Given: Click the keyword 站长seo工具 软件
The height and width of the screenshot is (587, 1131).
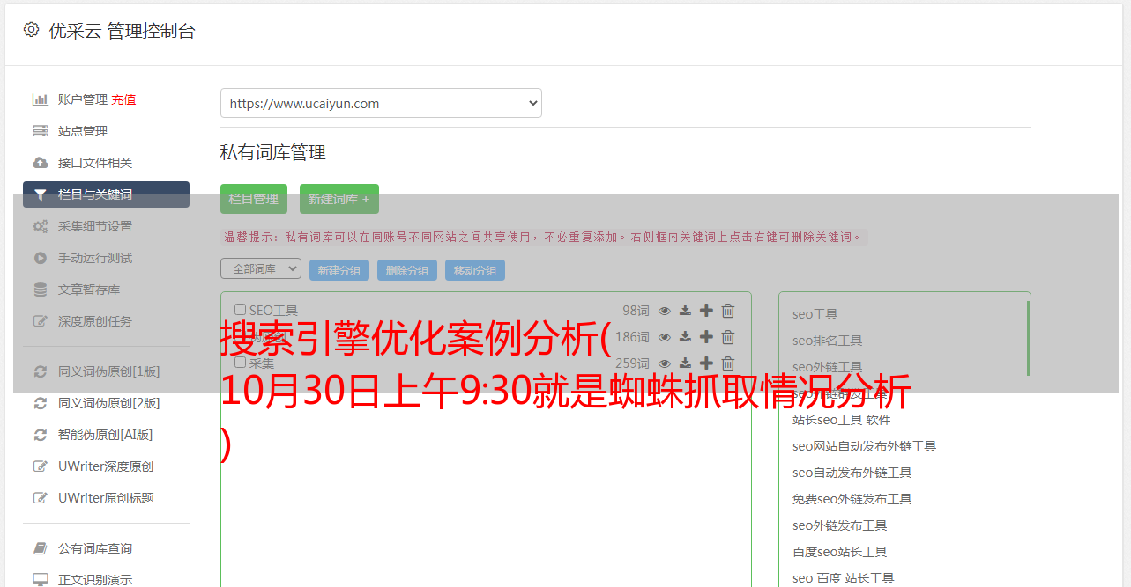Looking at the screenshot, I should click(x=842, y=420).
